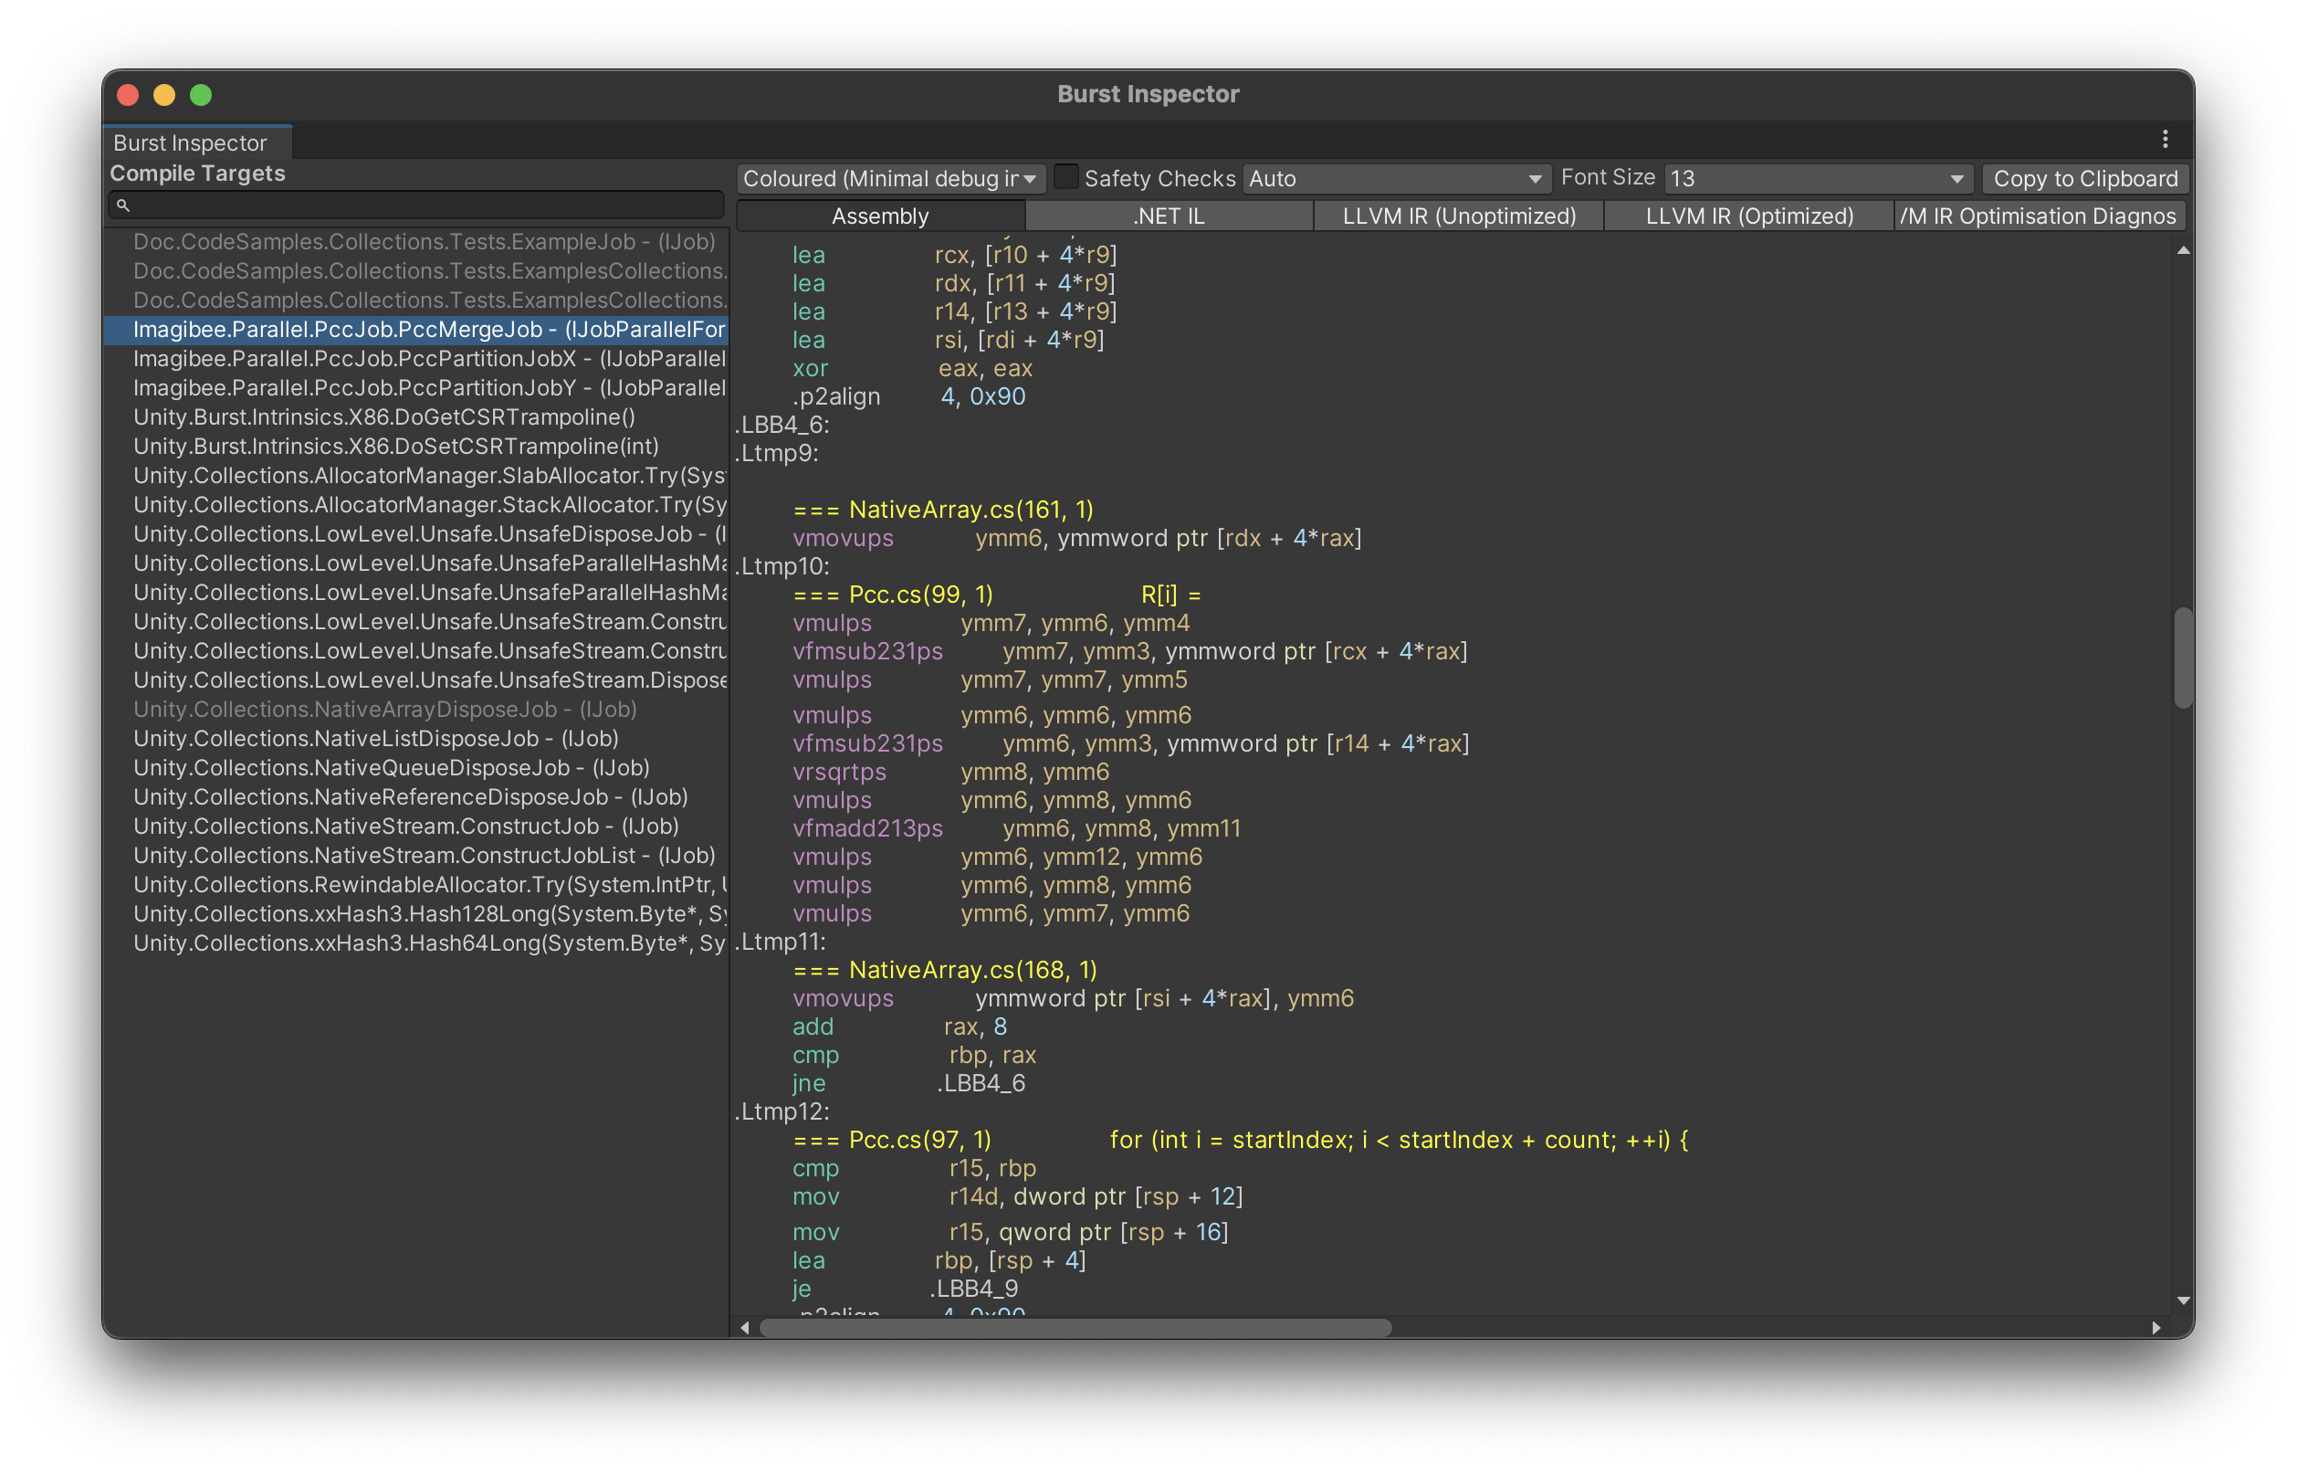Click the vertical scrollbar thumb
The image size is (2297, 1474).
point(2183,658)
